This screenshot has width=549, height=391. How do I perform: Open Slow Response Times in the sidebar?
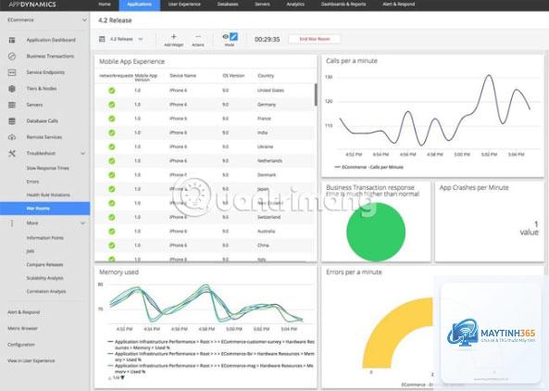click(47, 169)
